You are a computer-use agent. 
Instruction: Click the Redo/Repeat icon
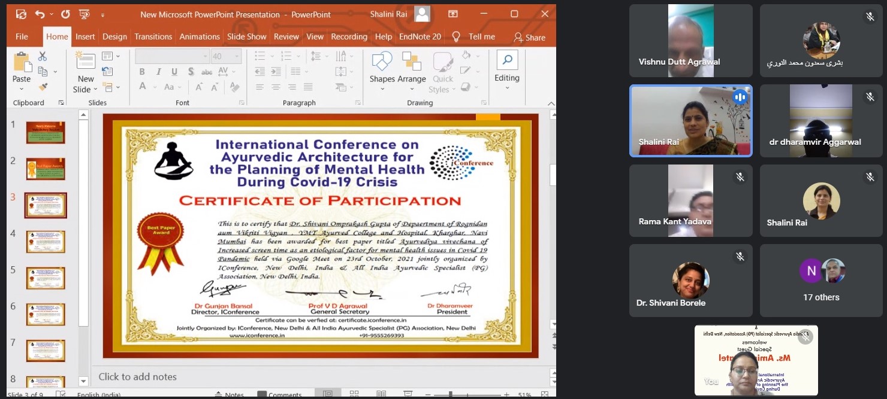coord(65,14)
